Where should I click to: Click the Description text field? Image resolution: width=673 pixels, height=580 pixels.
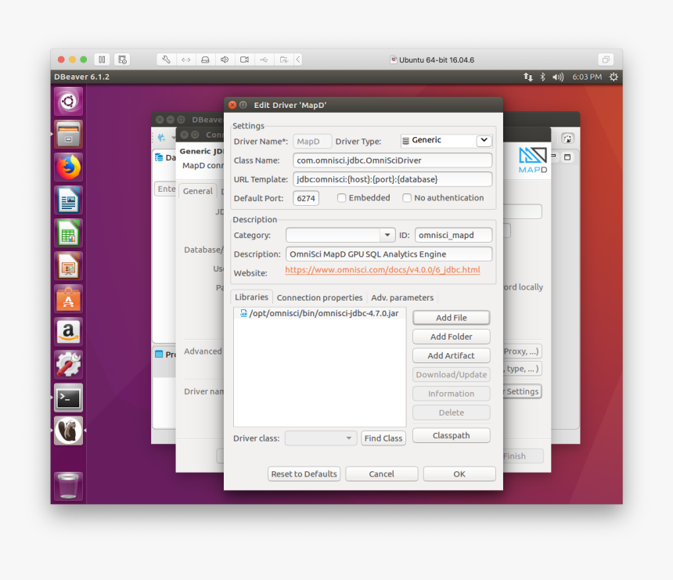[389, 254]
